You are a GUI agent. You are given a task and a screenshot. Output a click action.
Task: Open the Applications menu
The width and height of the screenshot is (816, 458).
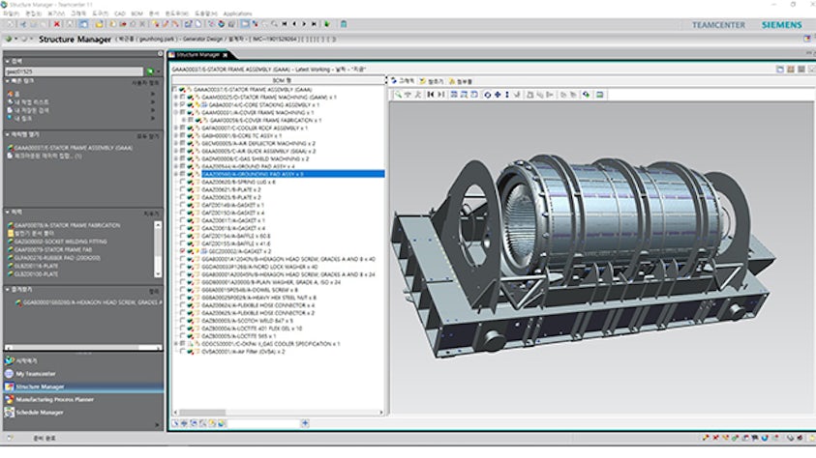click(237, 14)
